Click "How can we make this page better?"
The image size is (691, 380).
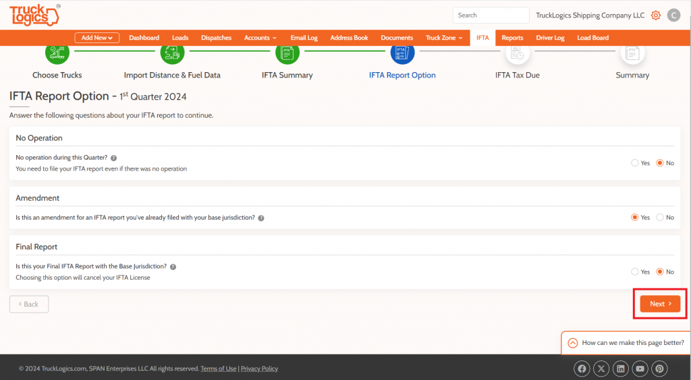coord(633,343)
